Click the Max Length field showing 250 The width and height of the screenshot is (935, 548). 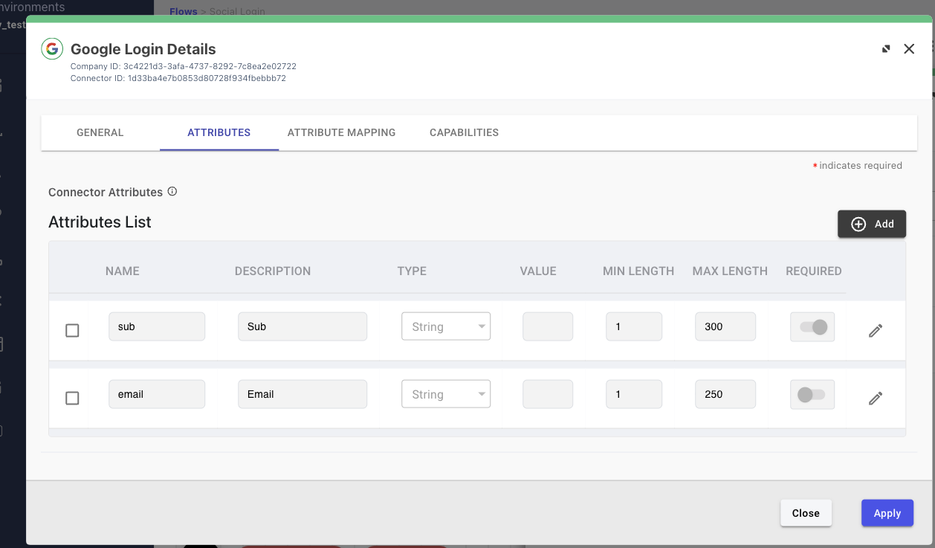pyautogui.click(x=725, y=394)
